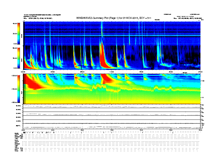Click the RAD1 heading in bottom status table
The width and height of the screenshot is (216, 167).
(17, 140)
